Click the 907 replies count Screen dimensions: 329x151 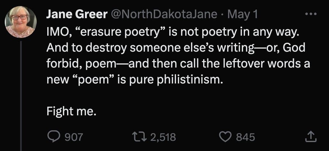73,137
